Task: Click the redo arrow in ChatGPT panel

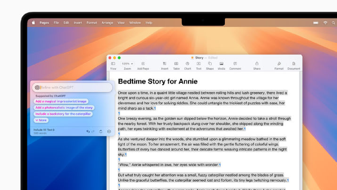Action: pos(93,131)
